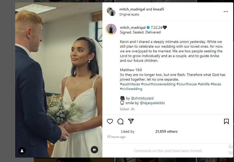The image size is (234, 162).
Task: Like the post with the heart icon
Action: coord(110,121)
